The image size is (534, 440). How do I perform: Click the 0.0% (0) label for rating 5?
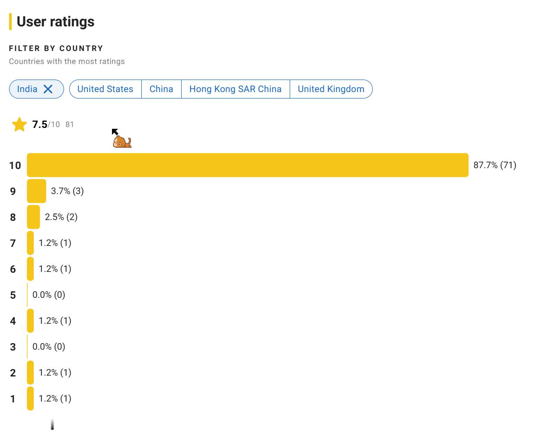49,295
